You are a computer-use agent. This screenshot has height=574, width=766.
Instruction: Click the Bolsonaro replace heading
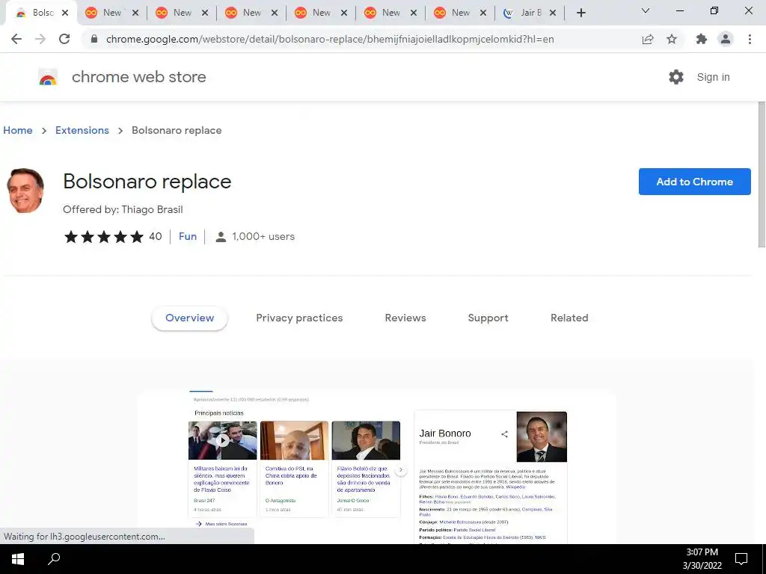click(x=147, y=181)
